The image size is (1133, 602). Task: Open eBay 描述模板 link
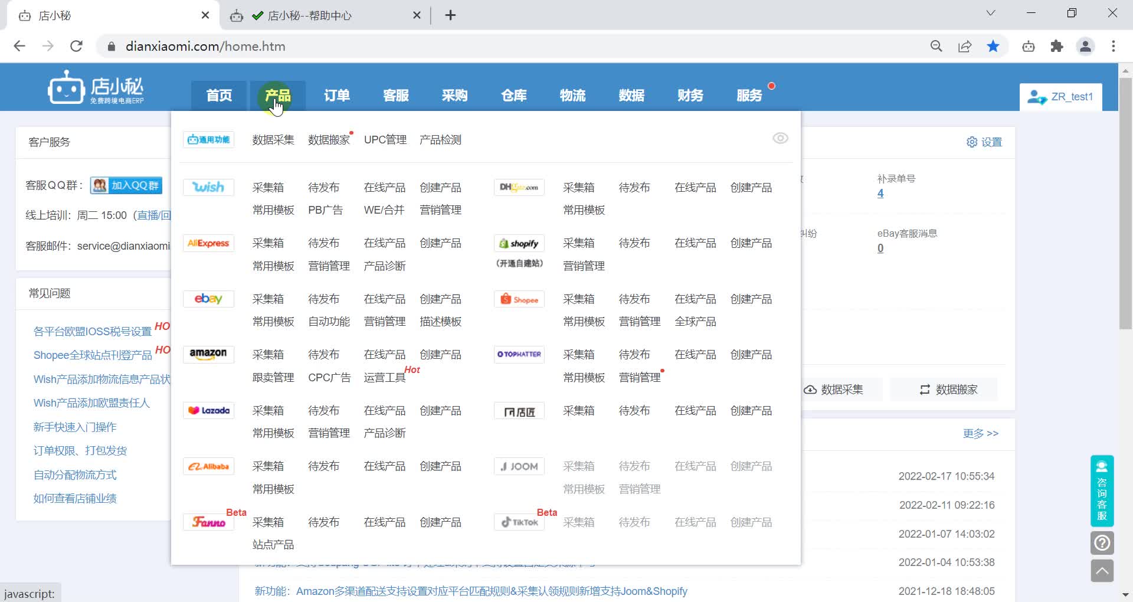441,322
